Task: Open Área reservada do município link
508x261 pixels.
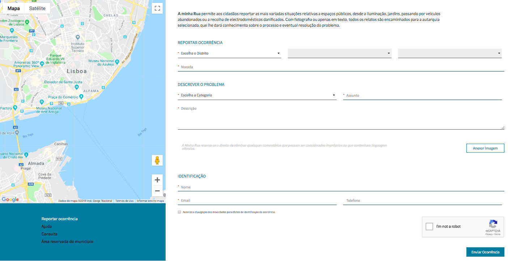Action: 67,242
